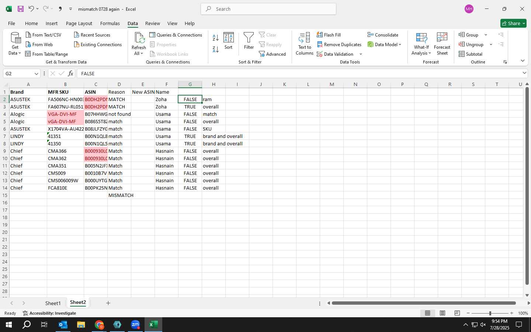The height and width of the screenshot is (332, 531).
Task: Open Ungroup dropdown arrow
Action: pyautogui.click(x=491, y=45)
